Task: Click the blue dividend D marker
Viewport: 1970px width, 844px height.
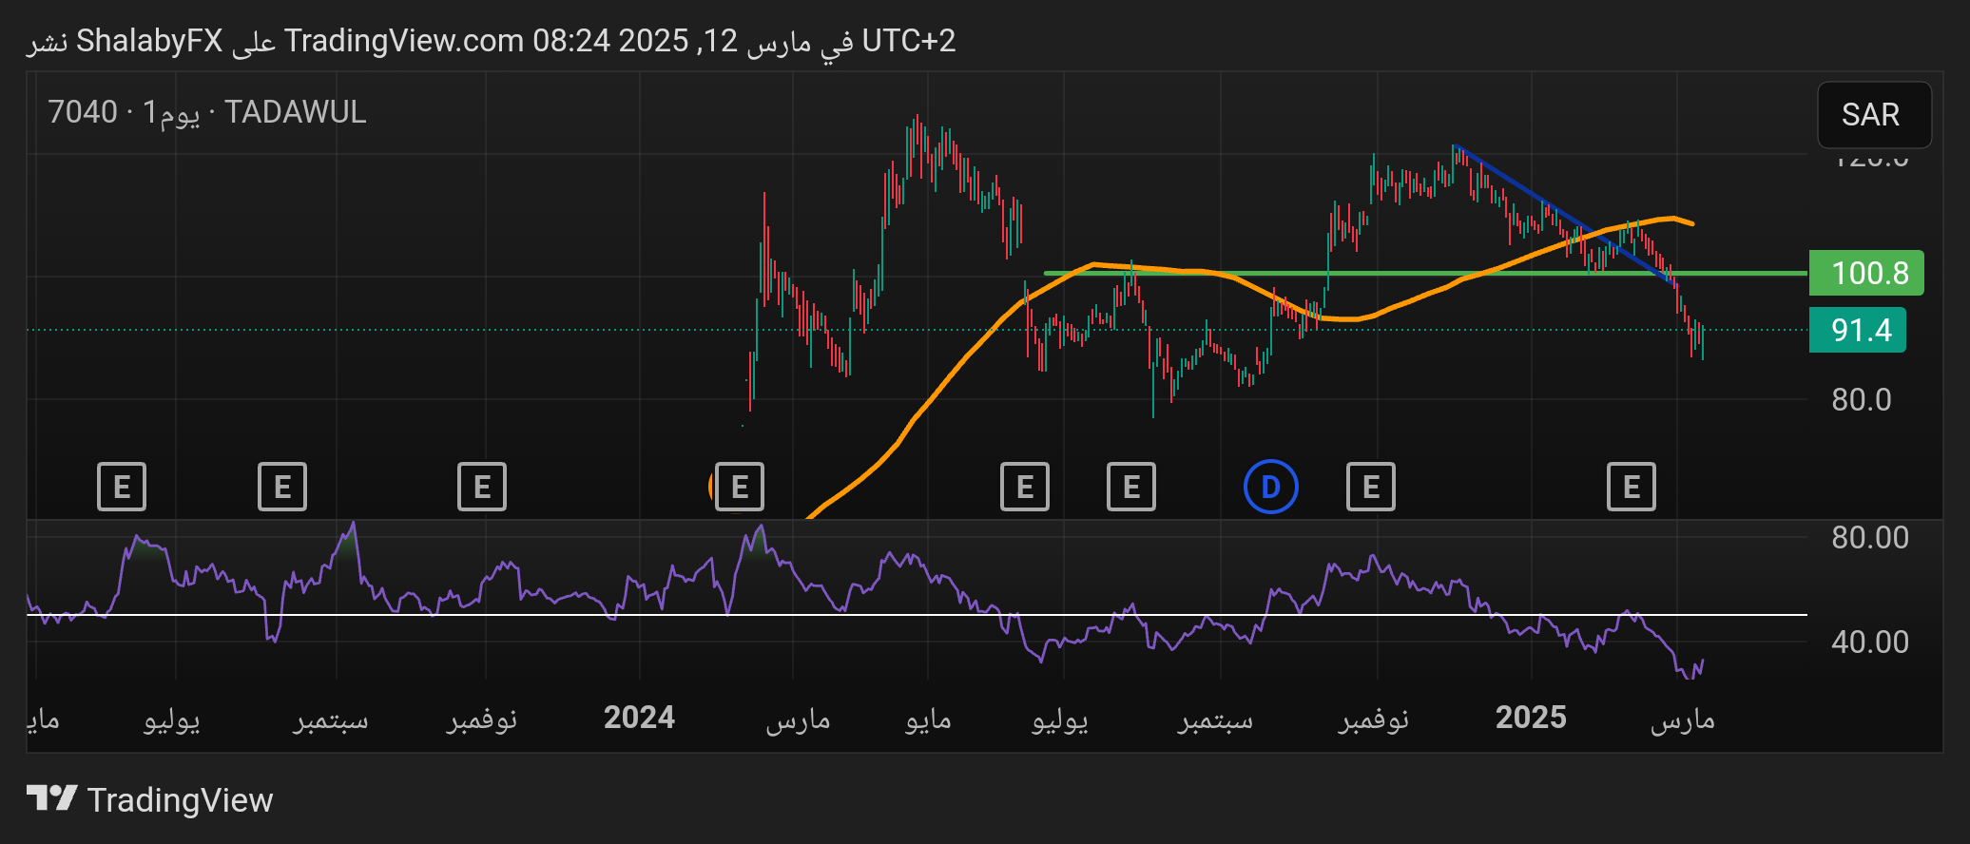Action: (x=1270, y=487)
